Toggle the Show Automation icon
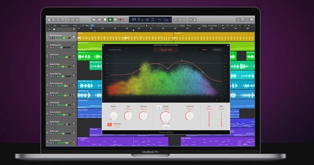The height and width of the screenshot is (165, 314). pos(83,26)
